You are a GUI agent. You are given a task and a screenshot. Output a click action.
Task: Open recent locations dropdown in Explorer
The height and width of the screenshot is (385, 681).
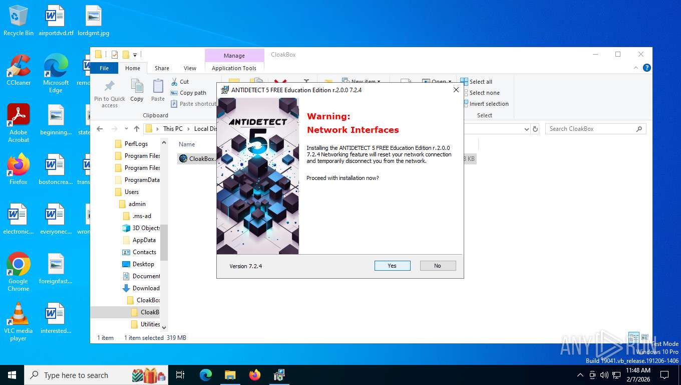pos(126,129)
